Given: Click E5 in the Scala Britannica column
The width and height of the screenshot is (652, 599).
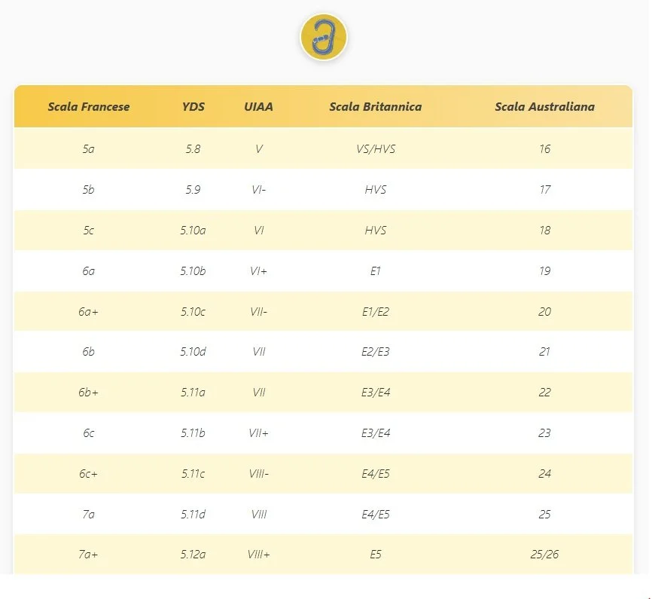Looking at the screenshot, I should (375, 555).
